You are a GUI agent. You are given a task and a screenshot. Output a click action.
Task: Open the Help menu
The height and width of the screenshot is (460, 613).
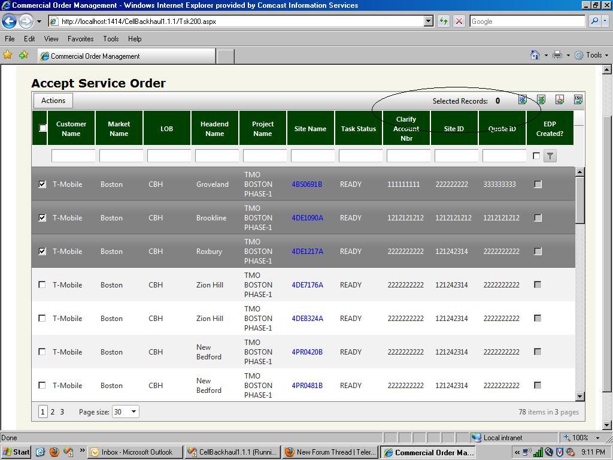tap(135, 39)
